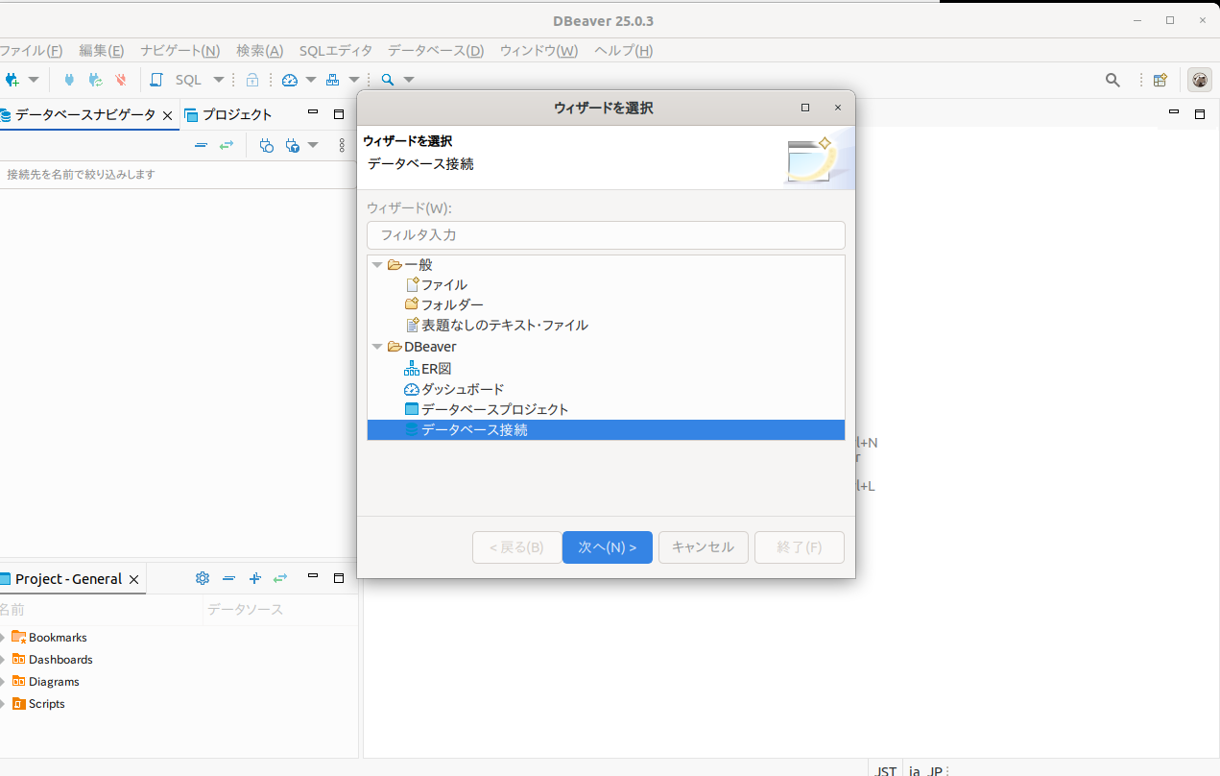Click the キャンセル button
The height and width of the screenshot is (776, 1220).
click(x=704, y=547)
